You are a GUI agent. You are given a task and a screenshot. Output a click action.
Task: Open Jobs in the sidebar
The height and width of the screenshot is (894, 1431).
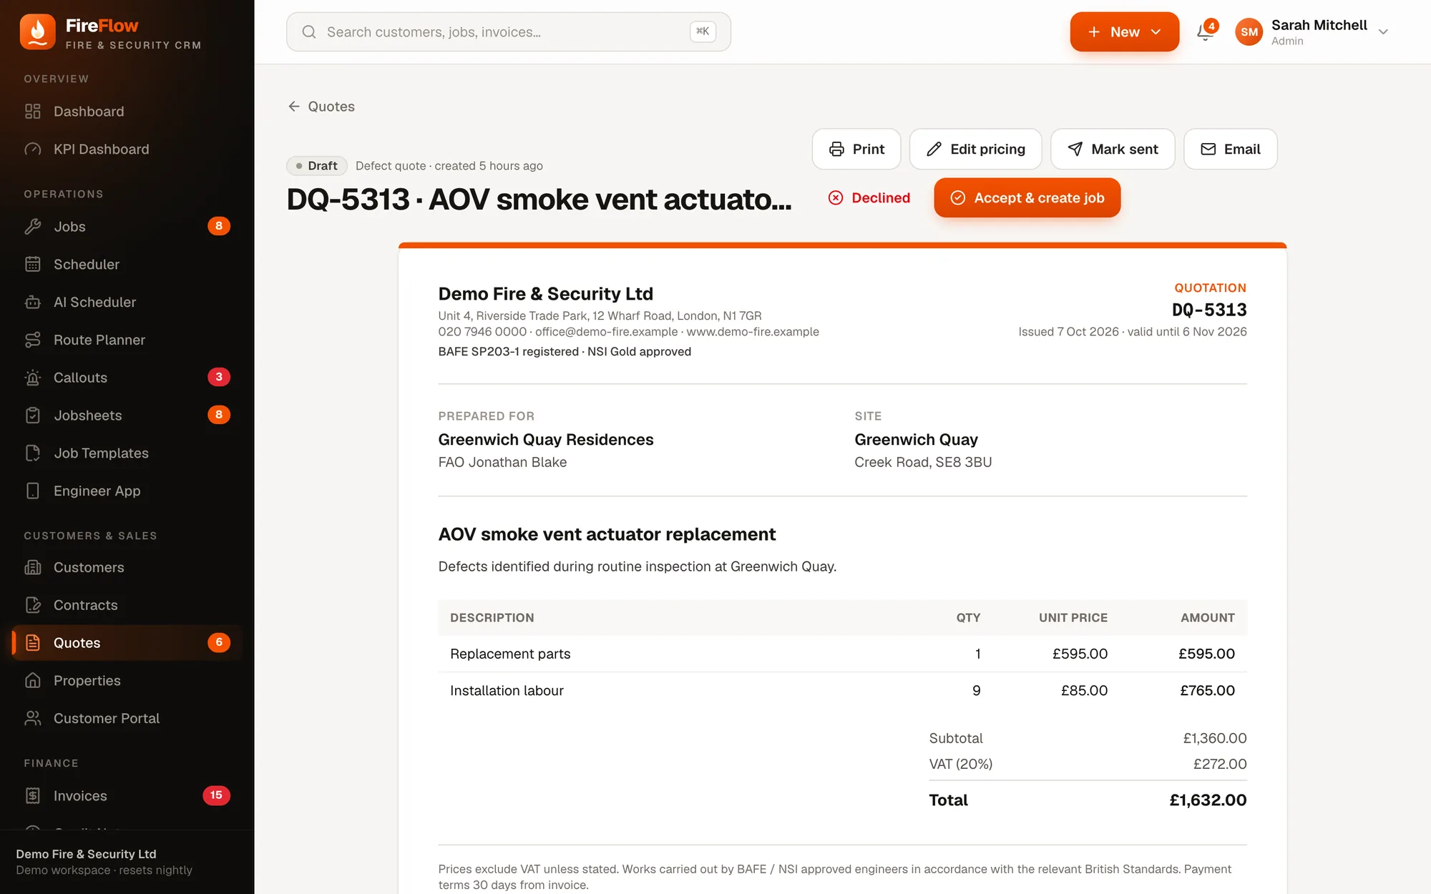point(127,227)
